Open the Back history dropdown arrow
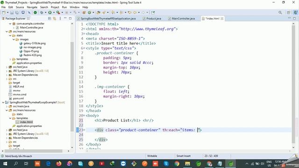 [139, 13]
